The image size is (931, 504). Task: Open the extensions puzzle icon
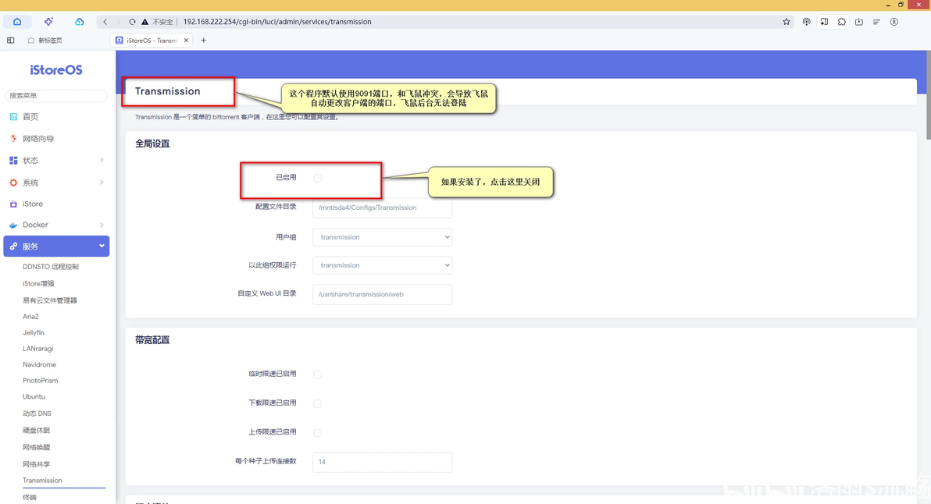(842, 22)
